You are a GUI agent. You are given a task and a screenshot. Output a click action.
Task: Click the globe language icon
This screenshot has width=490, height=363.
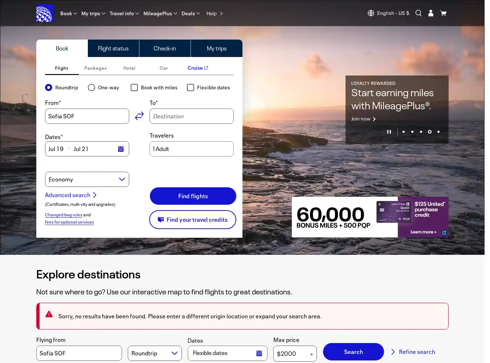click(x=371, y=13)
